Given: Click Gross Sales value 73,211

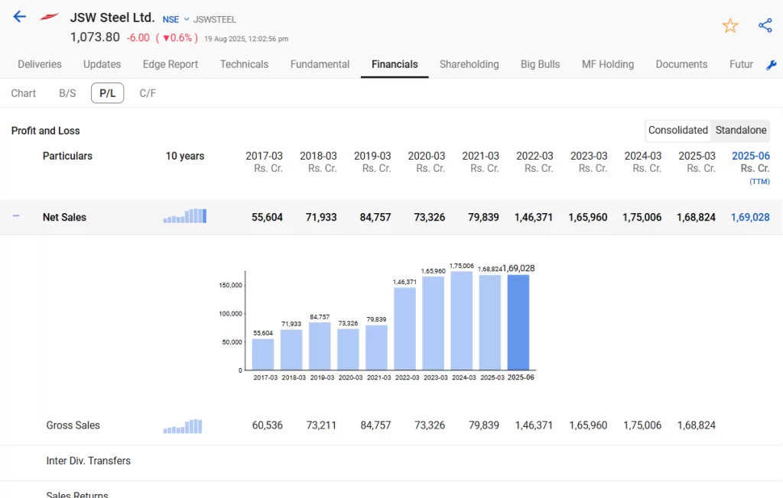Looking at the screenshot, I should pos(321,425).
